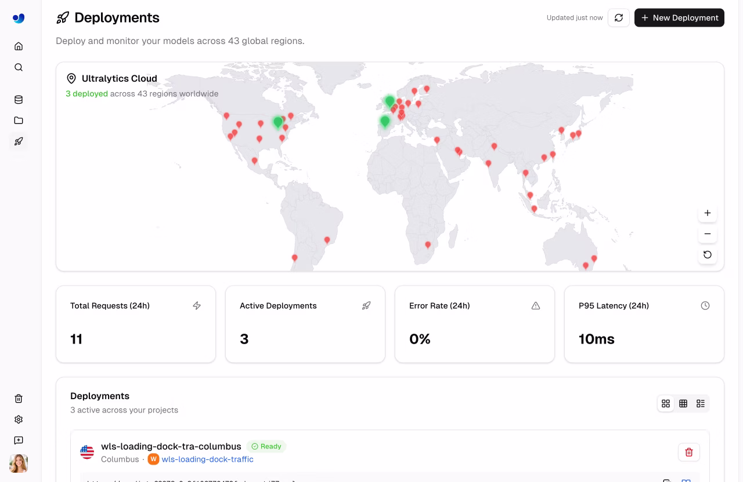Open Projects folder icon in sidebar

coord(19,121)
